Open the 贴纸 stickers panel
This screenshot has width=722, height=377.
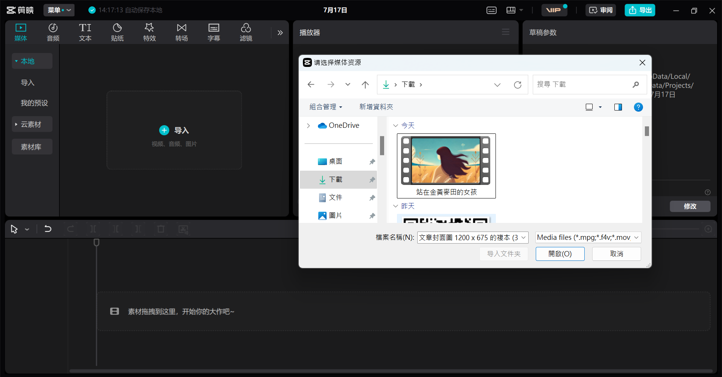(x=117, y=32)
